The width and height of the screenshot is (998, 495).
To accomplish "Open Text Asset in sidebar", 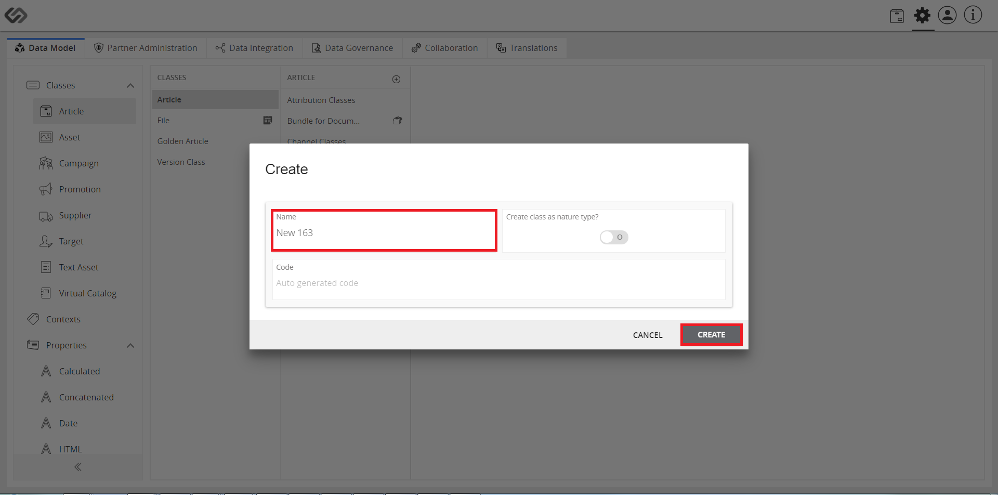I will [85, 267].
